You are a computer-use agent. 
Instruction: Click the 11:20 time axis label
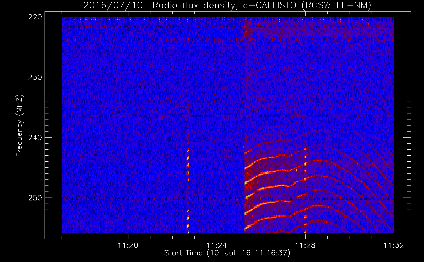tap(128, 245)
